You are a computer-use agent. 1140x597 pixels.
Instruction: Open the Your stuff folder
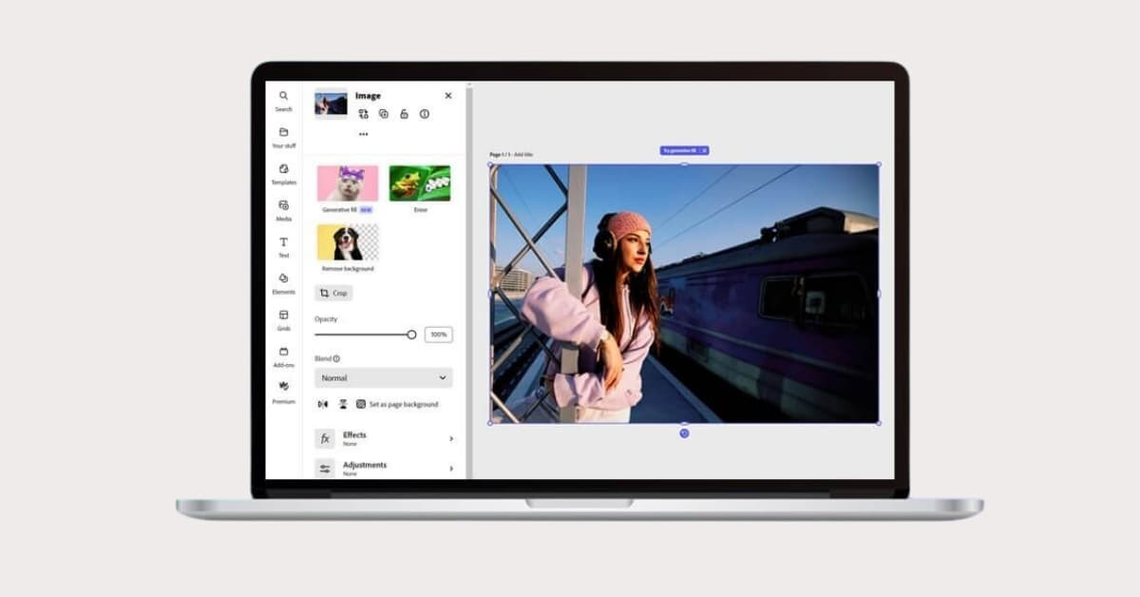click(x=283, y=138)
